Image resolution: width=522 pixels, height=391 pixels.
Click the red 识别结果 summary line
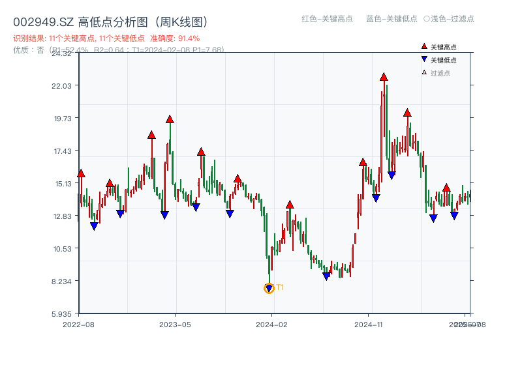106,38
